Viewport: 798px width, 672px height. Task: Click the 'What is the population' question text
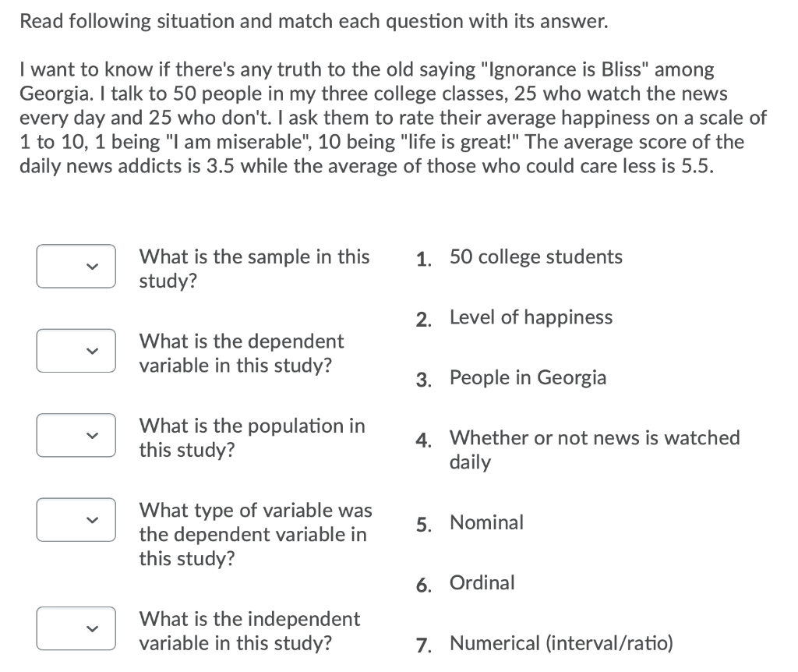click(x=252, y=438)
